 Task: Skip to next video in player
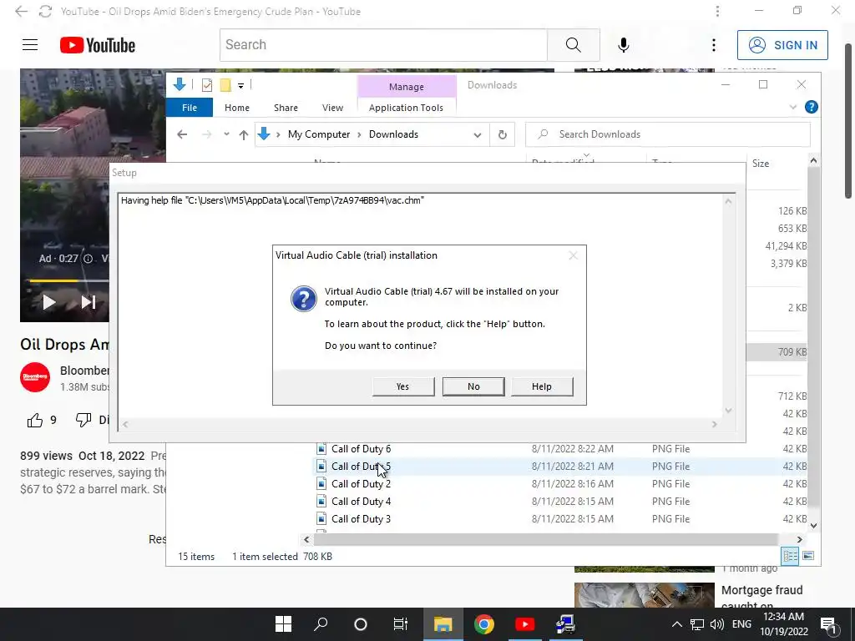pos(89,302)
